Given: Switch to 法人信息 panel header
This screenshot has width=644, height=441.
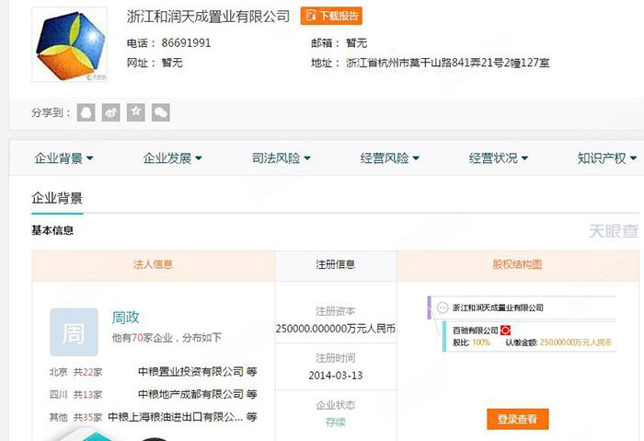Looking at the screenshot, I should (153, 264).
